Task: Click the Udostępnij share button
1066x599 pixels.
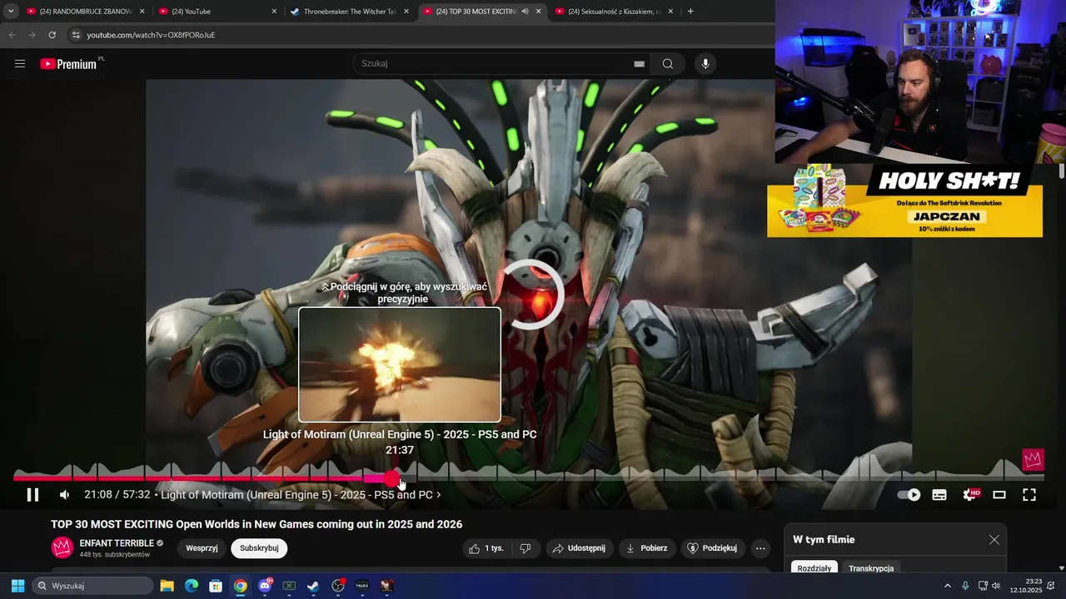Action: [580, 548]
